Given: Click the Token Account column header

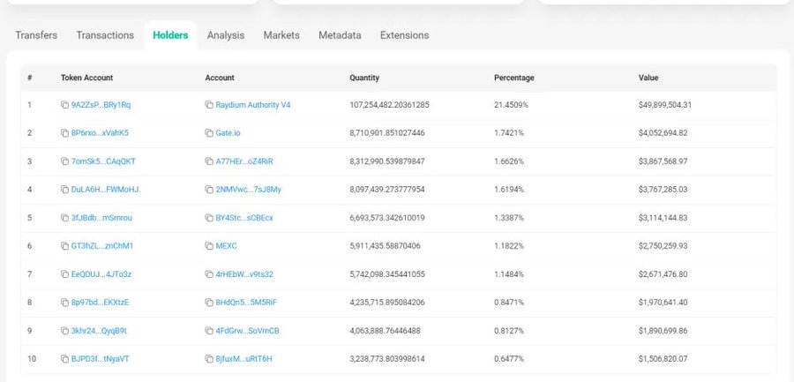Looking at the screenshot, I should click(x=86, y=78).
